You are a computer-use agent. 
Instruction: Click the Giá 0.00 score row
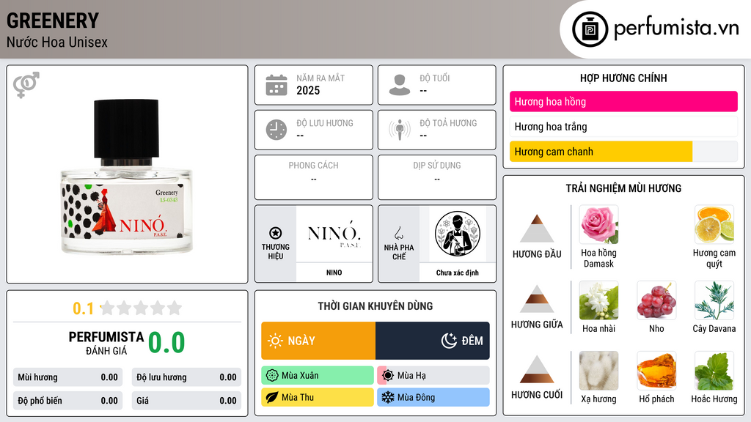coord(186,401)
